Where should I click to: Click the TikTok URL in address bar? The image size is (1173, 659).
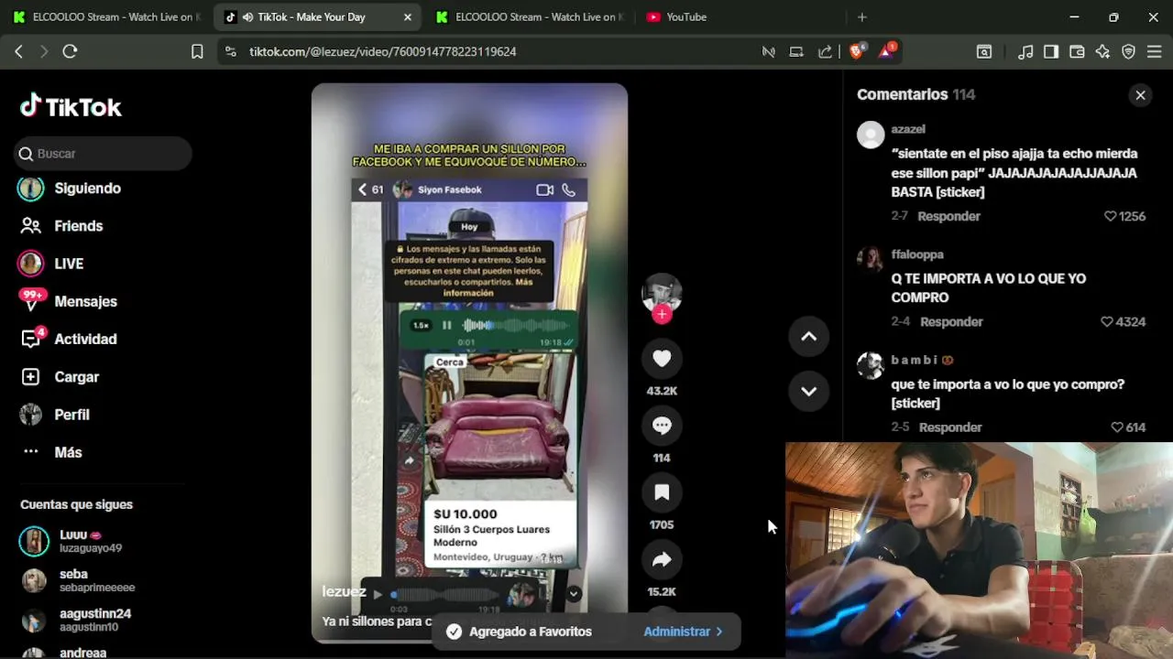tap(382, 51)
